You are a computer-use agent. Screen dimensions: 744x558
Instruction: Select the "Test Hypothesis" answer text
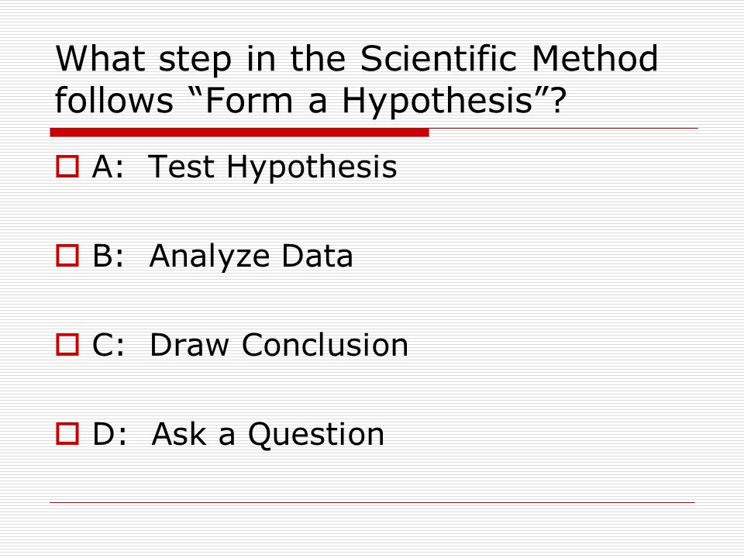[x=272, y=168]
